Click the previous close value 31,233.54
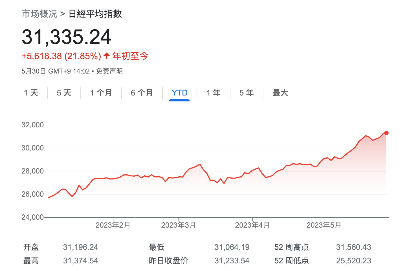This screenshot has height=271, width=405. tap(232, 261)
